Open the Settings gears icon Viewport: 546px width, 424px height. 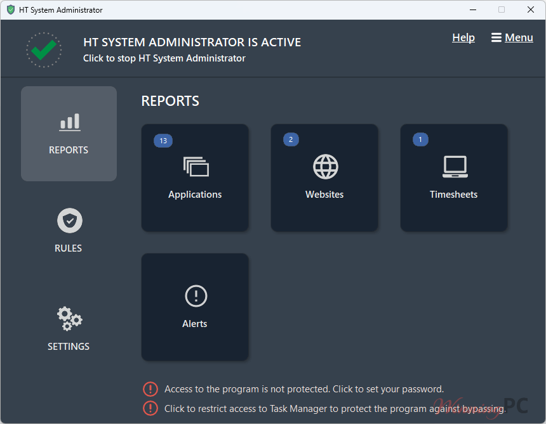pyautogui.click(x=70, y=318)
